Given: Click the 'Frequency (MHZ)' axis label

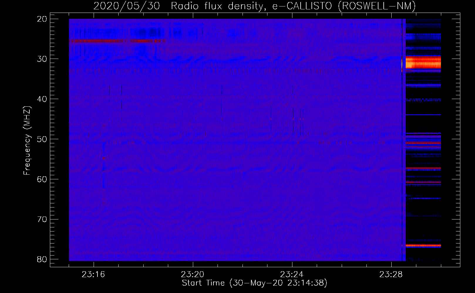Looking at the screenshot, I should pos(27,140).
